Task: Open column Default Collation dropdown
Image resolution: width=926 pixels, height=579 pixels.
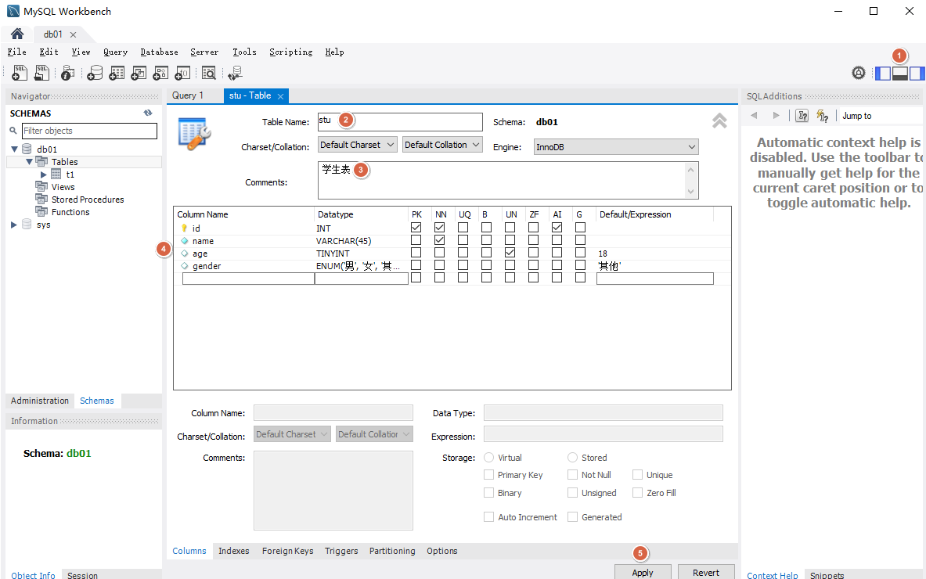Action: [x=374, y=434]
